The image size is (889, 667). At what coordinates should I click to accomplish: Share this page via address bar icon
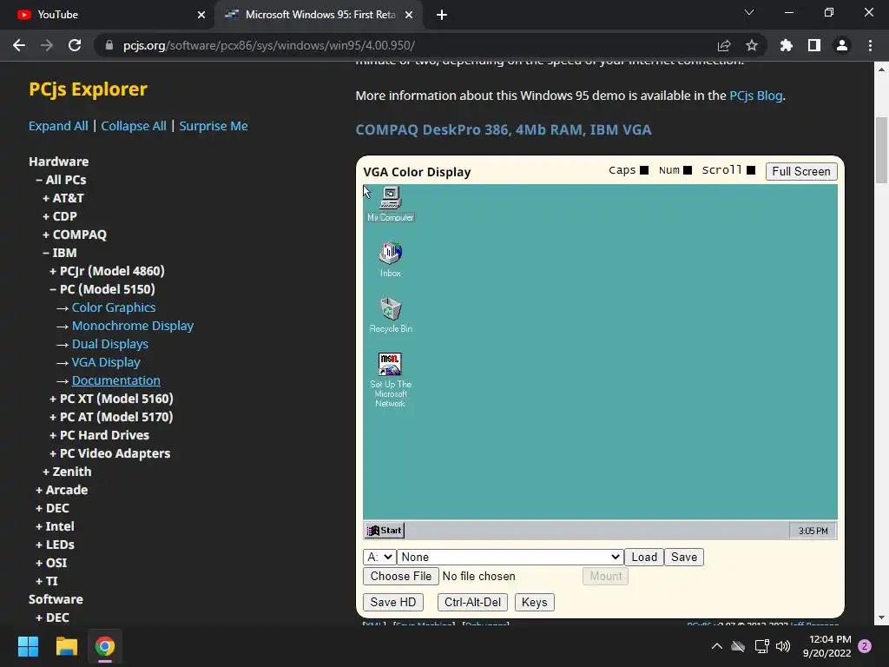[724, 45]
